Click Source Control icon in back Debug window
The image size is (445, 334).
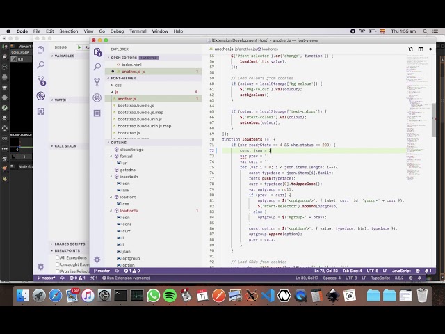click(x=42, y=81)
